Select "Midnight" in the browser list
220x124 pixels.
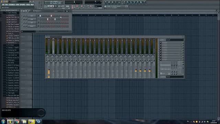click(x=11, y=60)
